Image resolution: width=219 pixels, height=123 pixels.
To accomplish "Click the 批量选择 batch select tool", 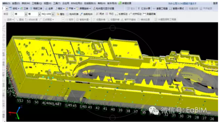I will pyautogui.click(x=192, y=9).
